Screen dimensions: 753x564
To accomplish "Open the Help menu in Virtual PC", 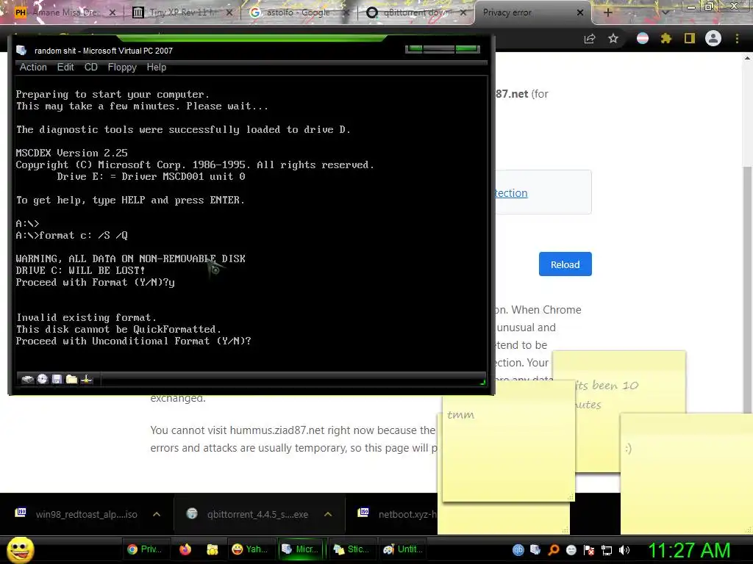I will [156, 67].
